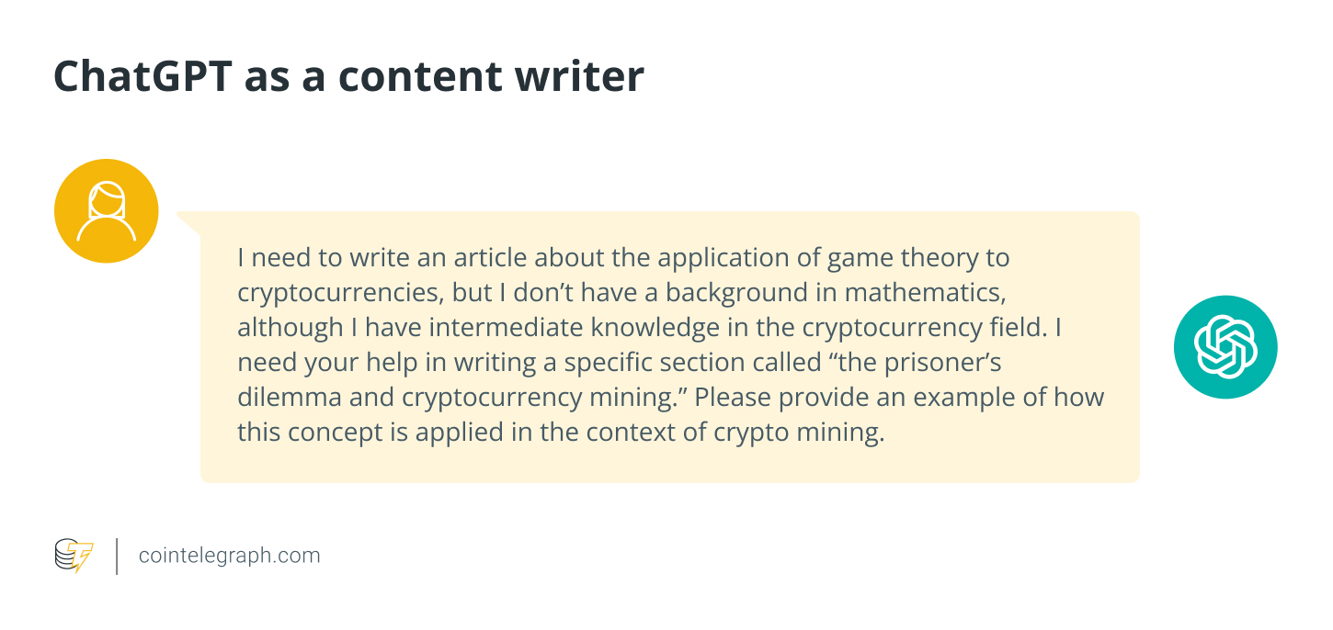Click the green ChatGPT logo icon
Viewport: 1333px width, 630px height.
pos(1225,347)
